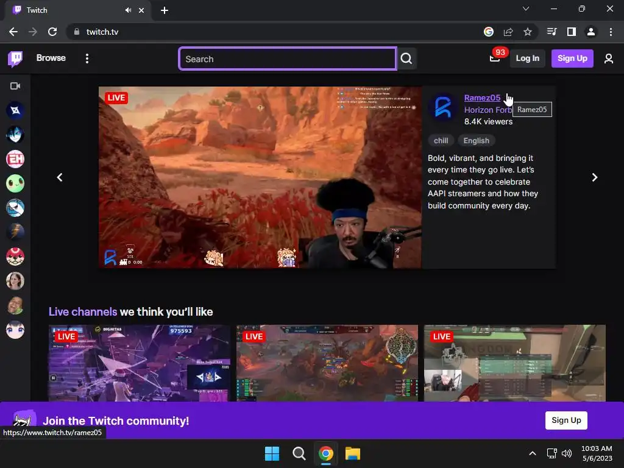Viewport: 624px width, 468px height.
Task: Open the three-dot more menu beside Browse
Action: coord(87,58)
